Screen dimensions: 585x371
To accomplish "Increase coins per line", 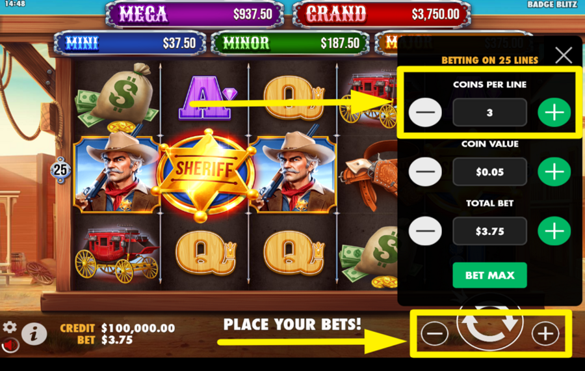I will (554, 113).
